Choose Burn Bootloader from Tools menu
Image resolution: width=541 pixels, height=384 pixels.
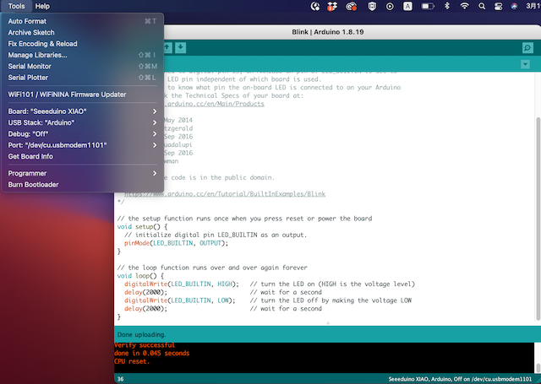[x=83, y=185]
